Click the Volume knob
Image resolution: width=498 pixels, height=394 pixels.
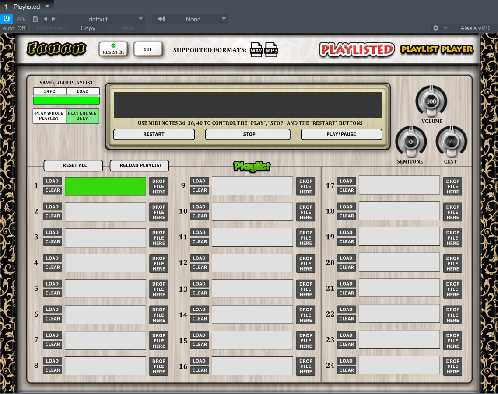(x=431, y=101)
